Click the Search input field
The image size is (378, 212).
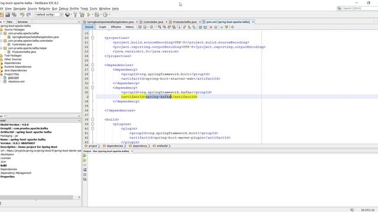point(360,8)
